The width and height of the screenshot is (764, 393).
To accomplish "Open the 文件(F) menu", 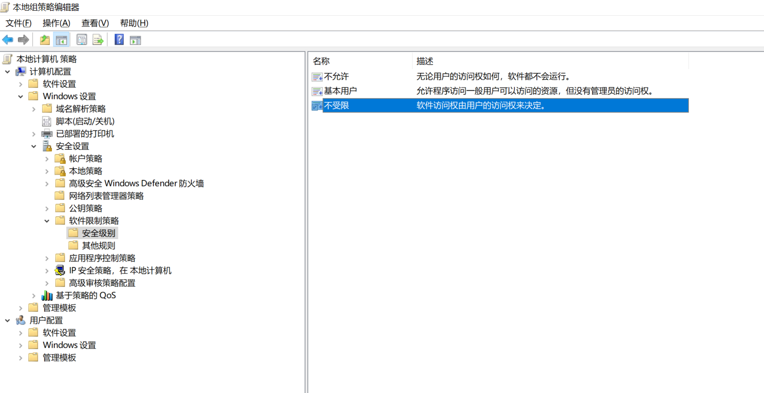I will [18, 23].
